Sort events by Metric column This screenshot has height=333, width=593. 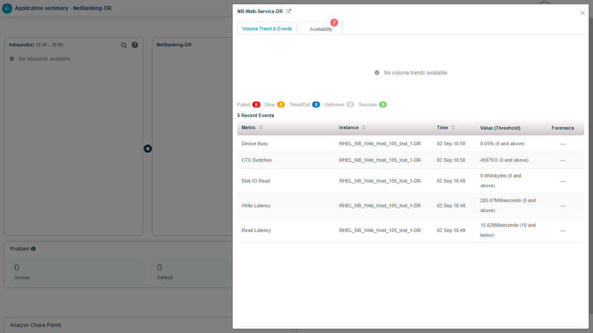(x=261, y=128)
